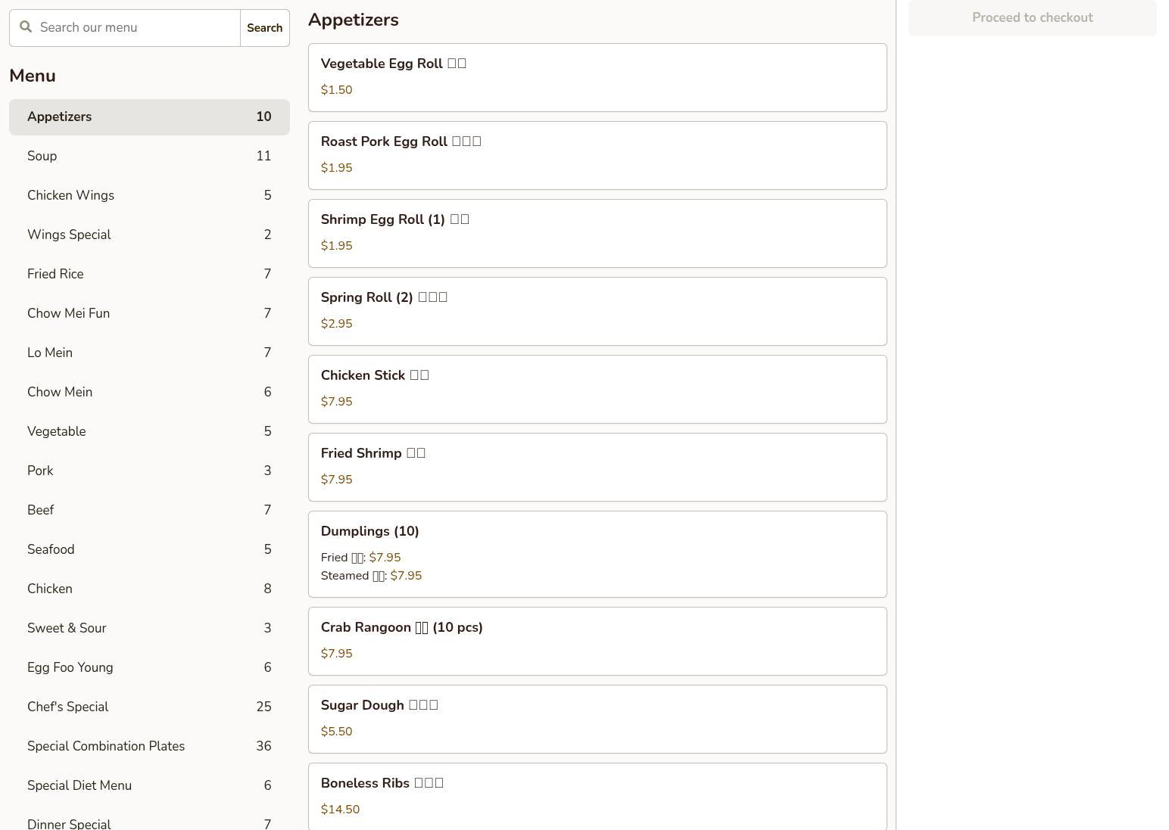The height and width of the screenshot is (830, 1169).
Task: Click the magnifier icon in the search box
Action: pos(26,27)
